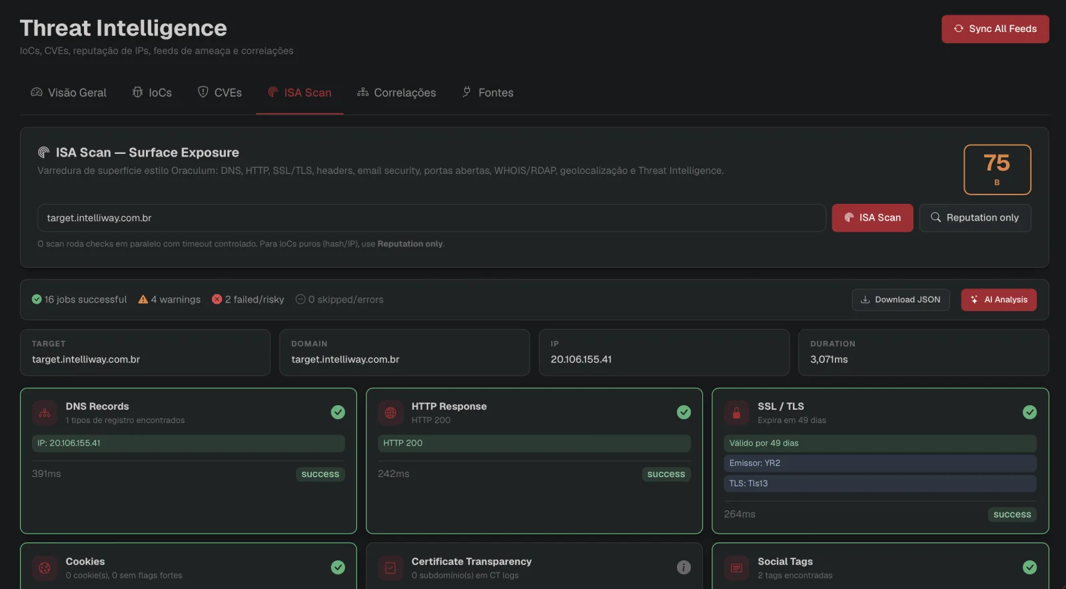
Task: Run the red ISA Scan button
Action: click(x=872, y=218)
